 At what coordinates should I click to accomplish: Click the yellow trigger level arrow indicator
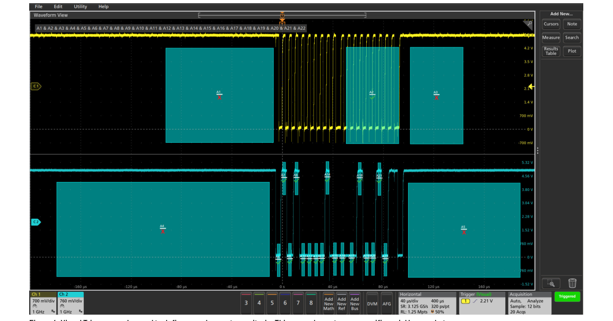tap(531, 87)
